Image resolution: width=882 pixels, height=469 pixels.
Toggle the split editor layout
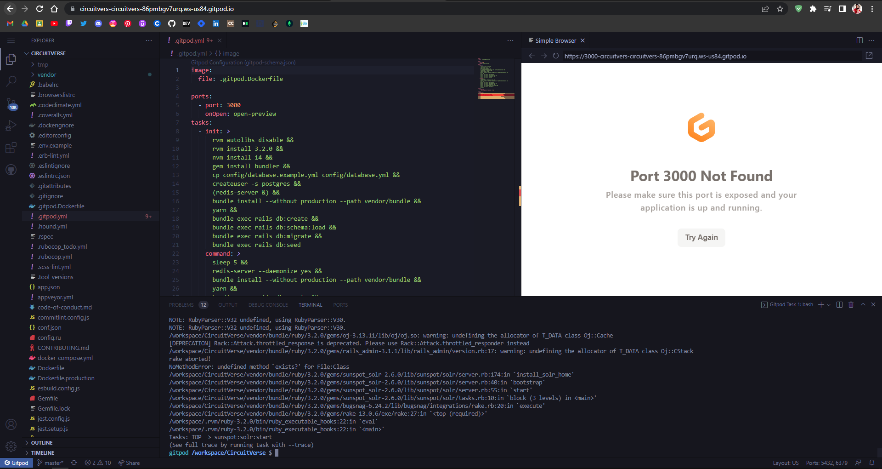click(859, 40)
